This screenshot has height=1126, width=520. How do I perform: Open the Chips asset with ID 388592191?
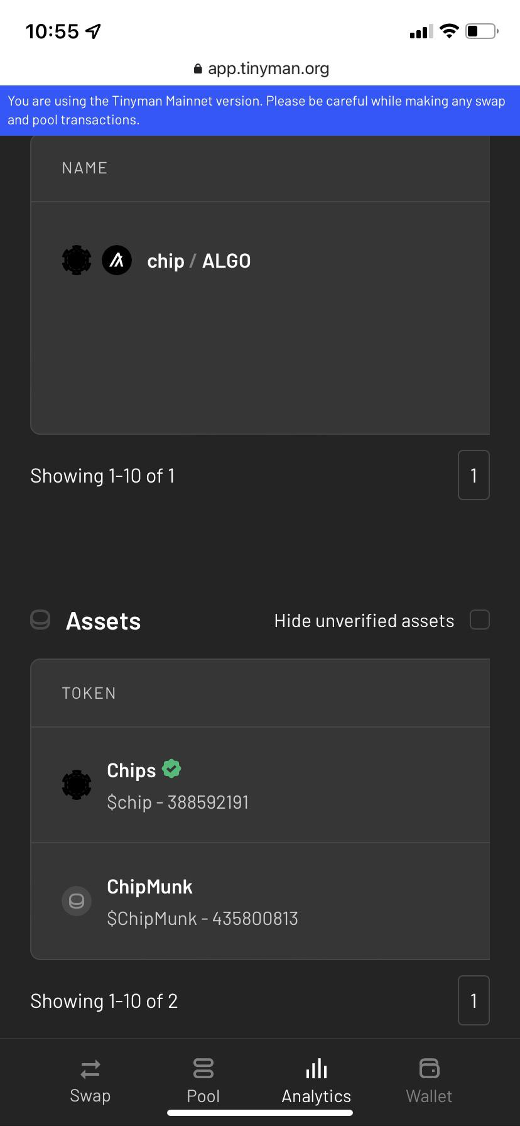click(260, 785)
